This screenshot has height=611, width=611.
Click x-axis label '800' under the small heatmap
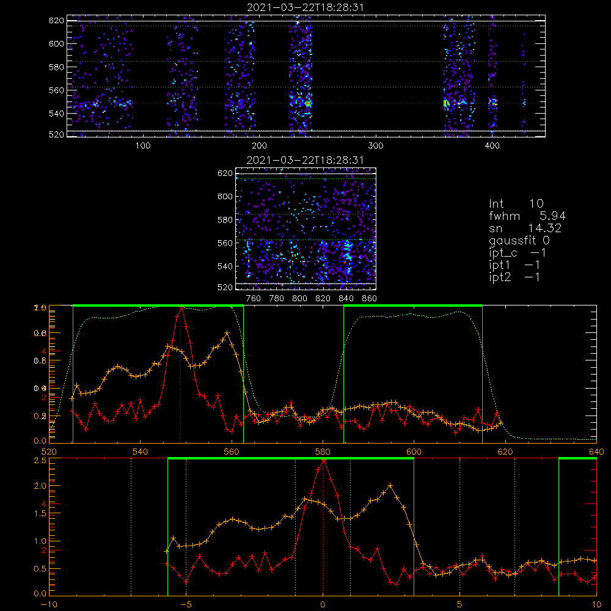[x=299, y=299]
